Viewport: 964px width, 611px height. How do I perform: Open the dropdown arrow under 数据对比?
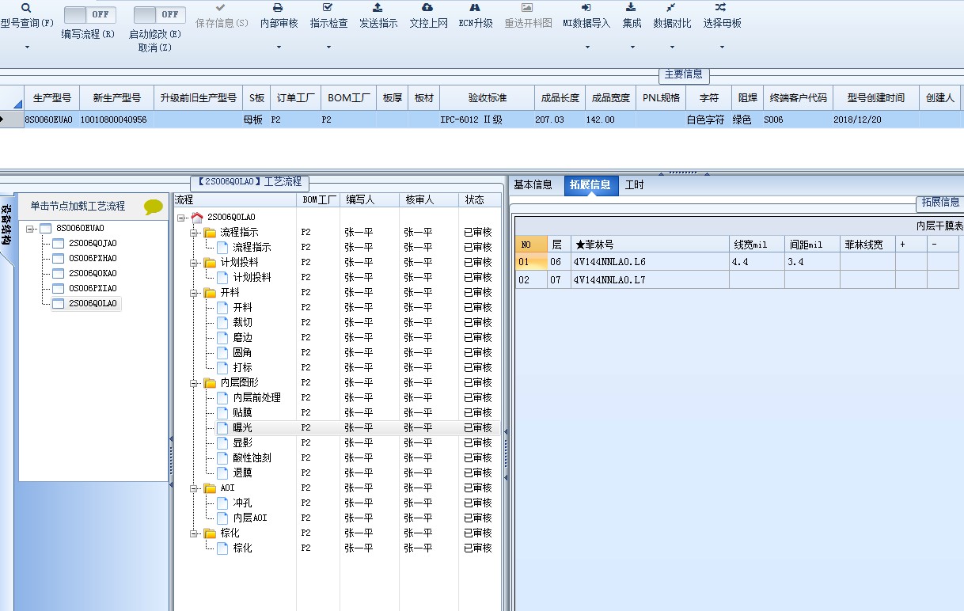tap(671, 47)
